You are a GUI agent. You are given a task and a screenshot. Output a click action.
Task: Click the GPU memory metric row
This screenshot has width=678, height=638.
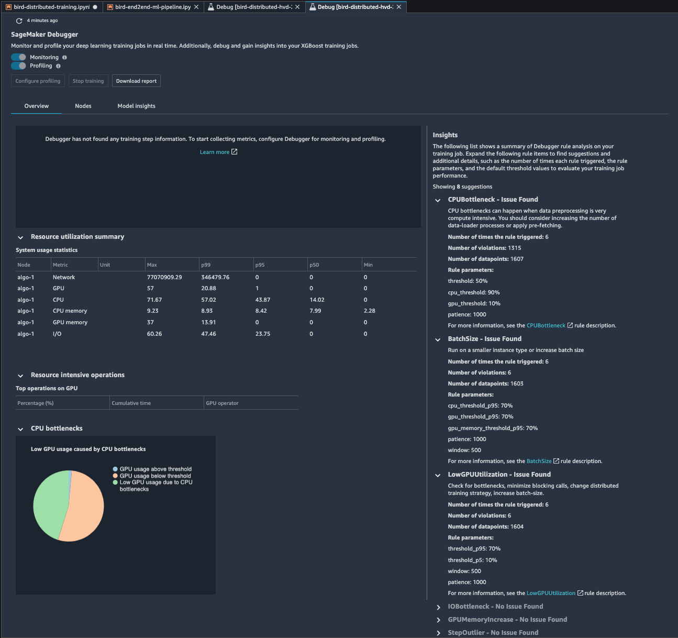[x=216, y=322]
